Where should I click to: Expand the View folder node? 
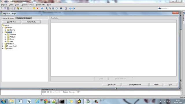click(x=5, y=41)
